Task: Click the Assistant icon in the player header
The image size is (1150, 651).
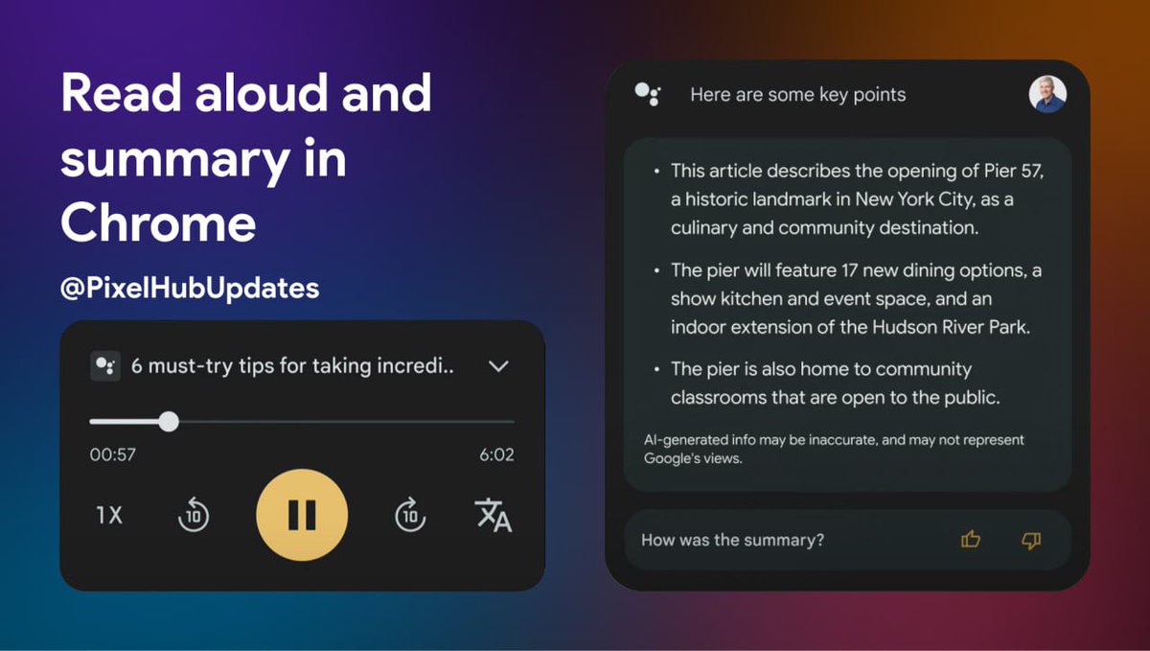Action: (105, 366)
